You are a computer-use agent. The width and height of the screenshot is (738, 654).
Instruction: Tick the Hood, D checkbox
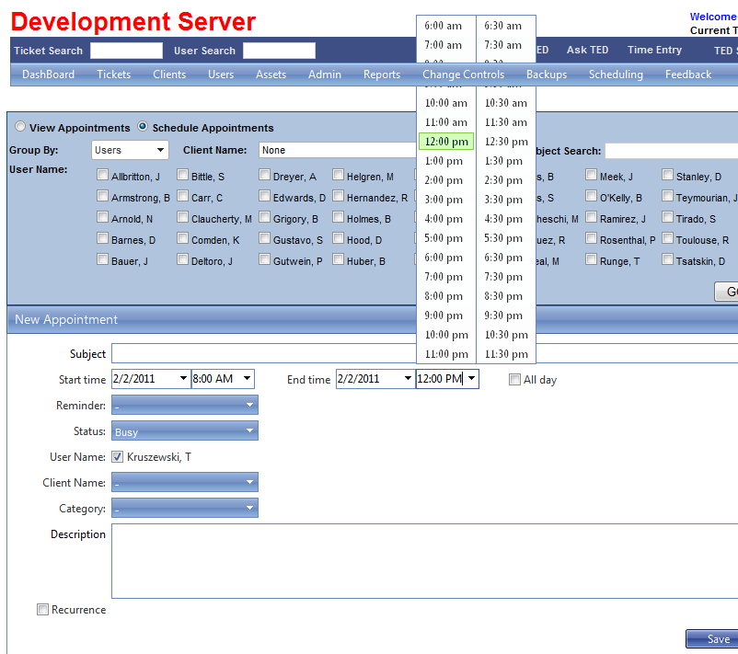(338, 238)
